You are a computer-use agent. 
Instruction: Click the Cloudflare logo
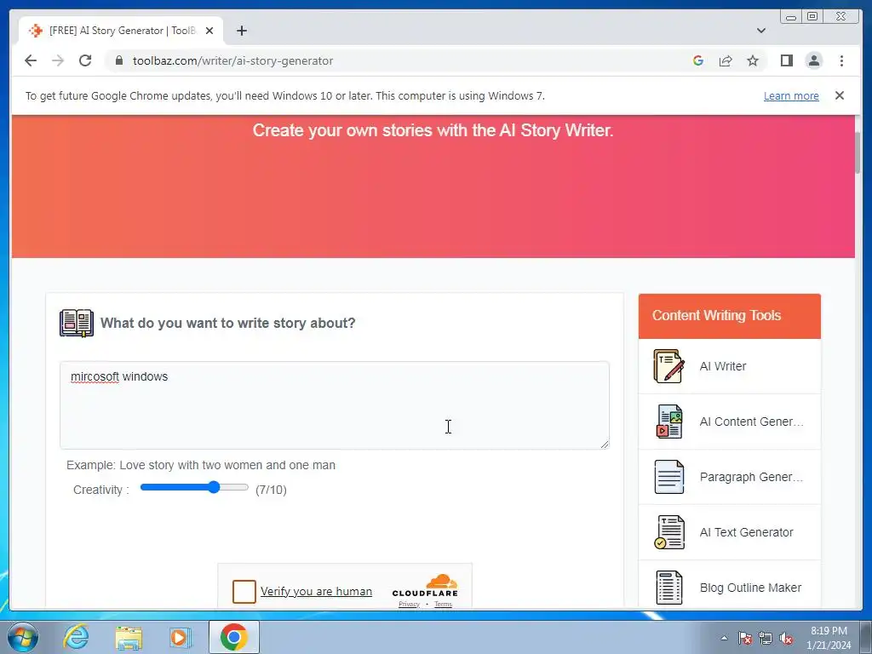click(x=425, y=586)
